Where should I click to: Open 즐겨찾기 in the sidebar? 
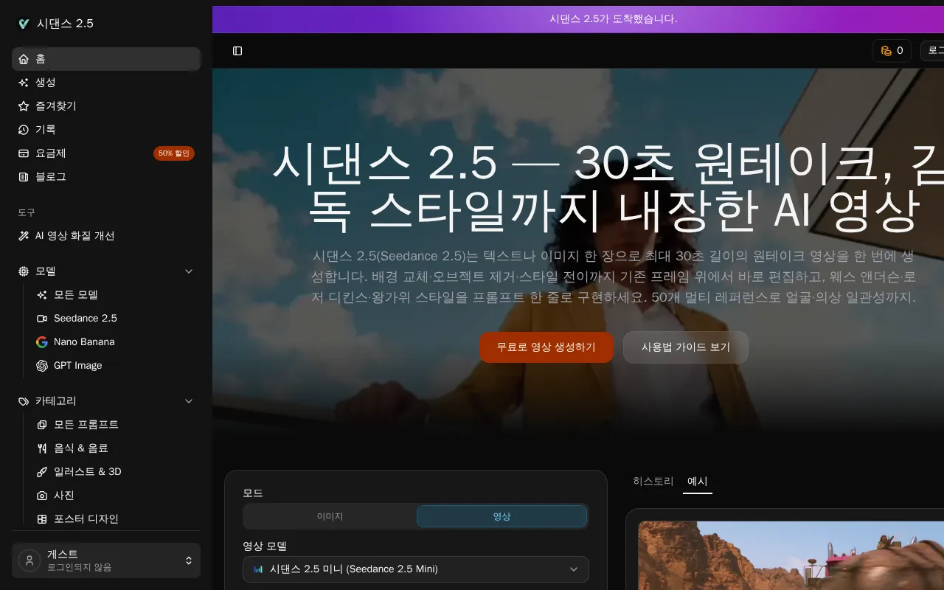[x=106, y=106]
